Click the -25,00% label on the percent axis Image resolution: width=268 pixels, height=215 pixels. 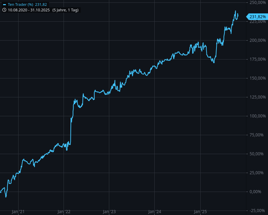tap(258, 211)
